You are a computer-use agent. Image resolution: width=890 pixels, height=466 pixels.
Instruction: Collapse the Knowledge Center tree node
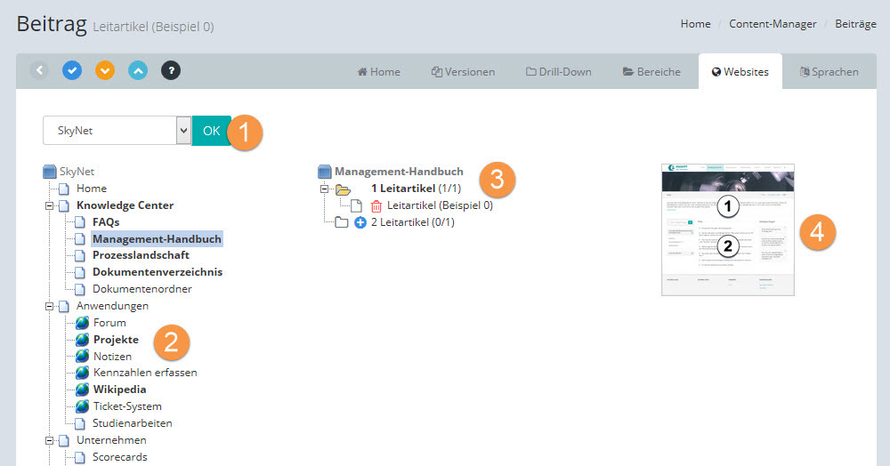point(49,205)
